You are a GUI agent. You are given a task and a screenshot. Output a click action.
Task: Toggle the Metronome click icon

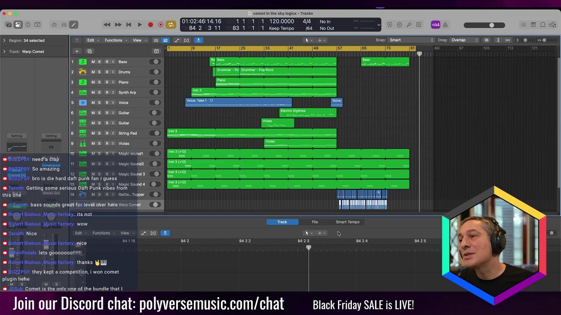(445, 25)
